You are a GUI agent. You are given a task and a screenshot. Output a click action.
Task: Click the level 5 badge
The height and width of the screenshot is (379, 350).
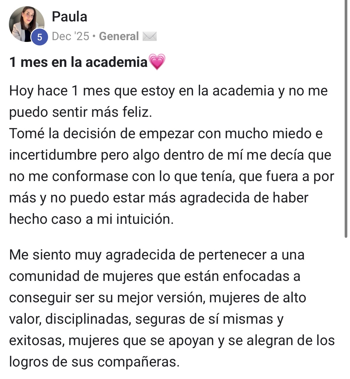click(39, 37)
